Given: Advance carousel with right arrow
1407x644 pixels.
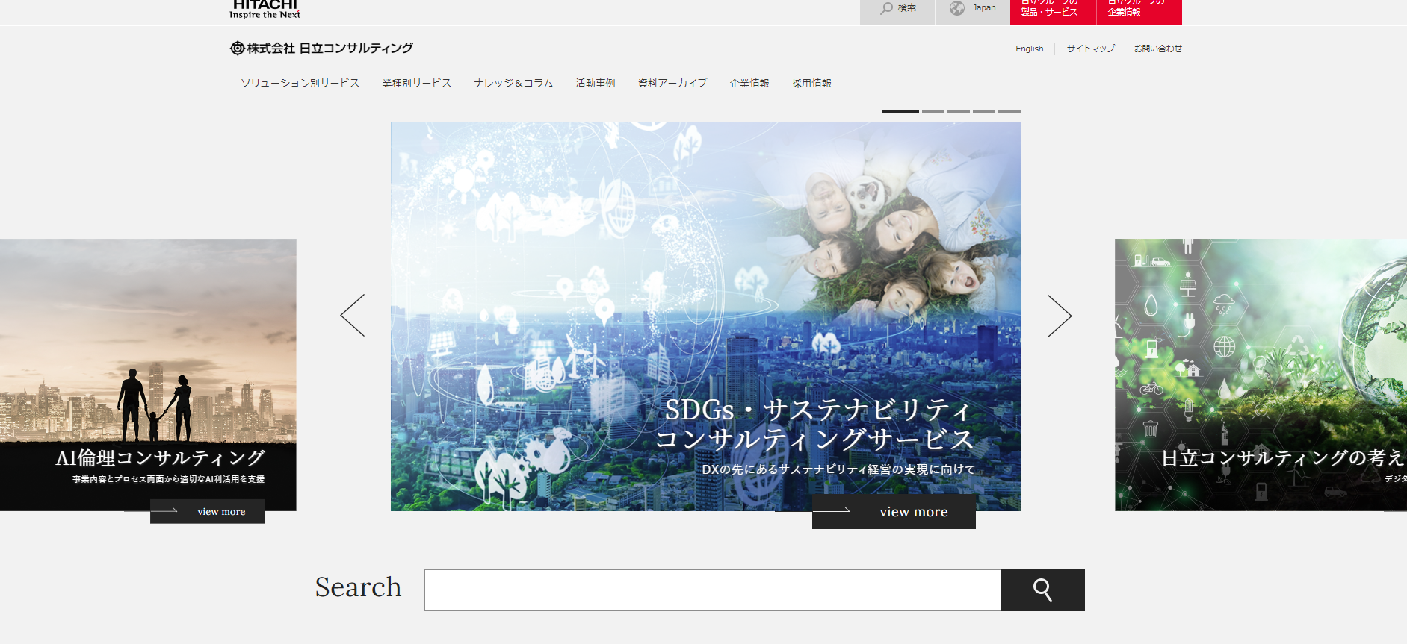Looking at the screenshot, I should (x=1059, y=316).
